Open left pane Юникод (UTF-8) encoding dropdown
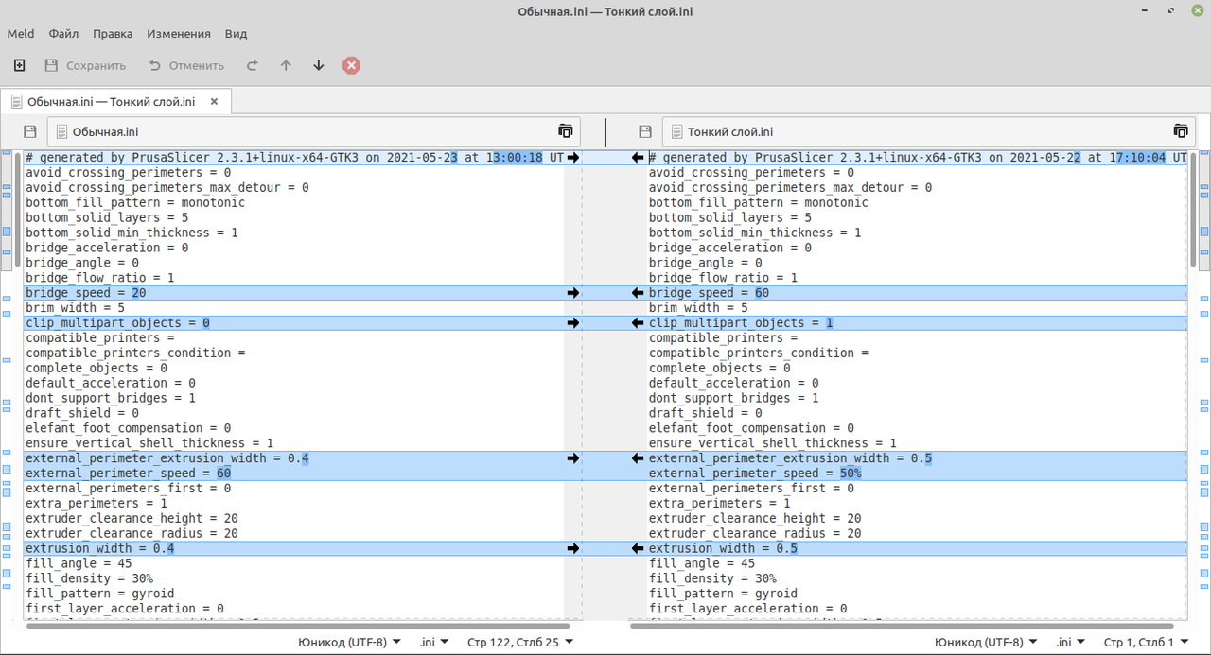The width and height of the screenshot is (1211, 655). [349, 643]
